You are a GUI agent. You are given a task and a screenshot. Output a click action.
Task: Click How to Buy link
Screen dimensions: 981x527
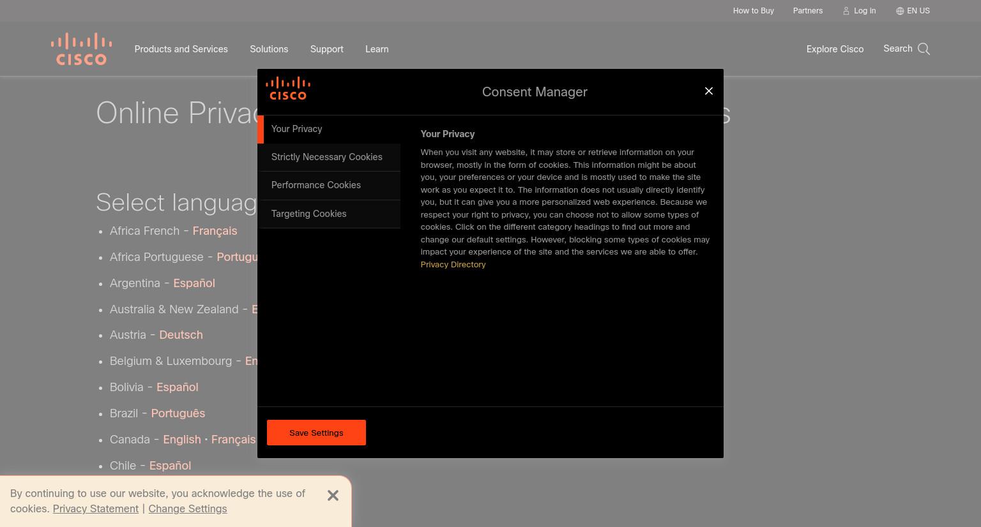[753, 11]
